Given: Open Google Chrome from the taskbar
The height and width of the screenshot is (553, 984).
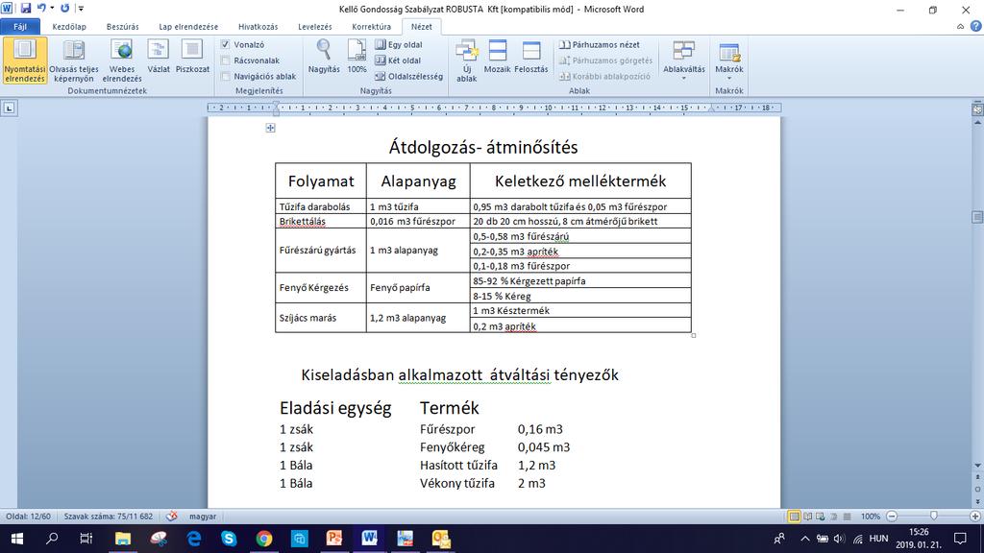Looking at the screenshot, I should pyautogui.click(x=264, y=539).
